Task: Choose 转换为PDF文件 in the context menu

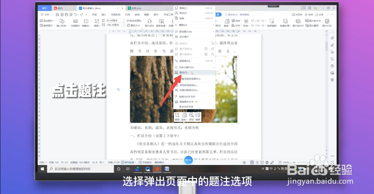Action: [194, 97]
